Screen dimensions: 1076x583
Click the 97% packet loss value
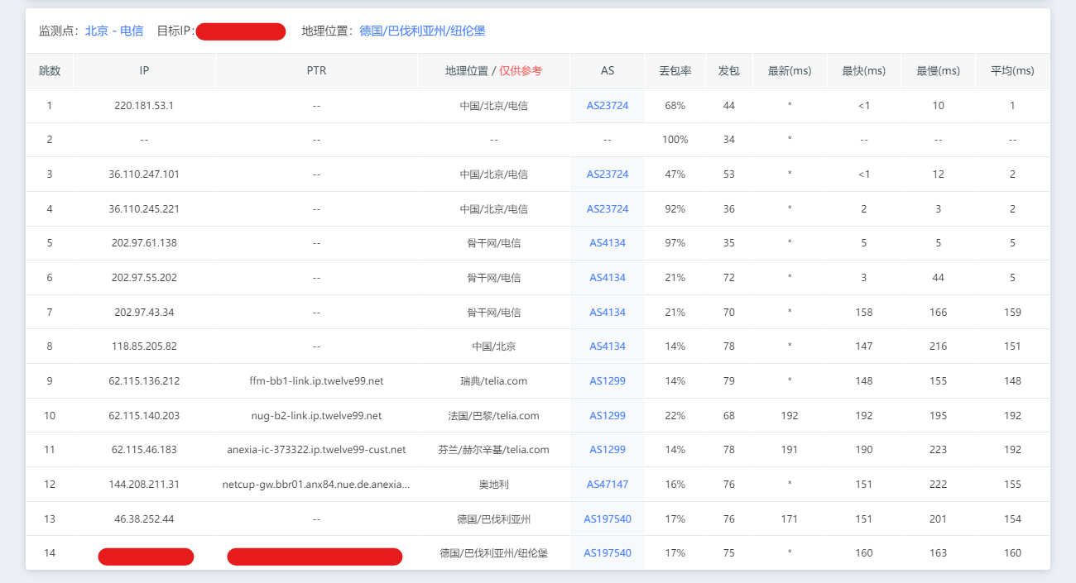[675, 243]
